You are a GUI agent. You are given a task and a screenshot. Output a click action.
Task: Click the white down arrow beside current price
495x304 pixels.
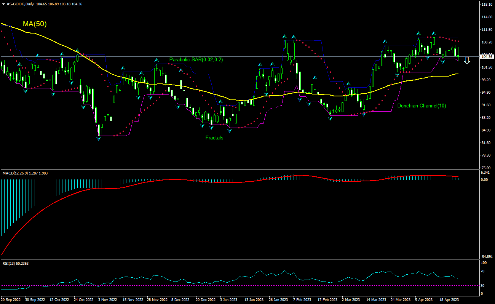pos(467,60)
